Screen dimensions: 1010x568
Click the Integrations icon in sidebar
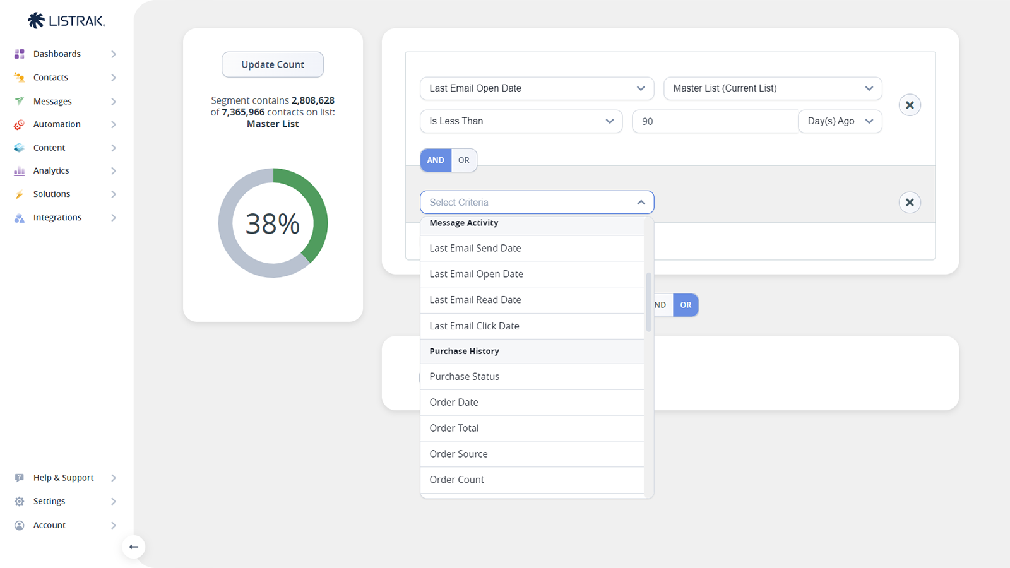[x=20, y=218]
